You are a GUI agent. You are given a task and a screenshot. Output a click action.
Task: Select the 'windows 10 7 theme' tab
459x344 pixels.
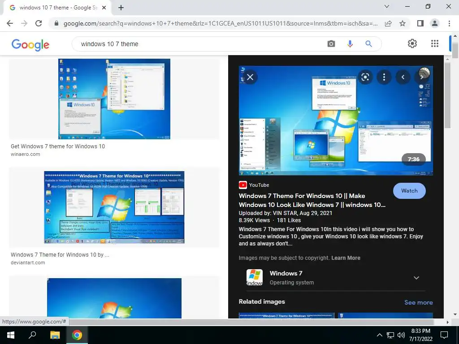click(57, 8)
